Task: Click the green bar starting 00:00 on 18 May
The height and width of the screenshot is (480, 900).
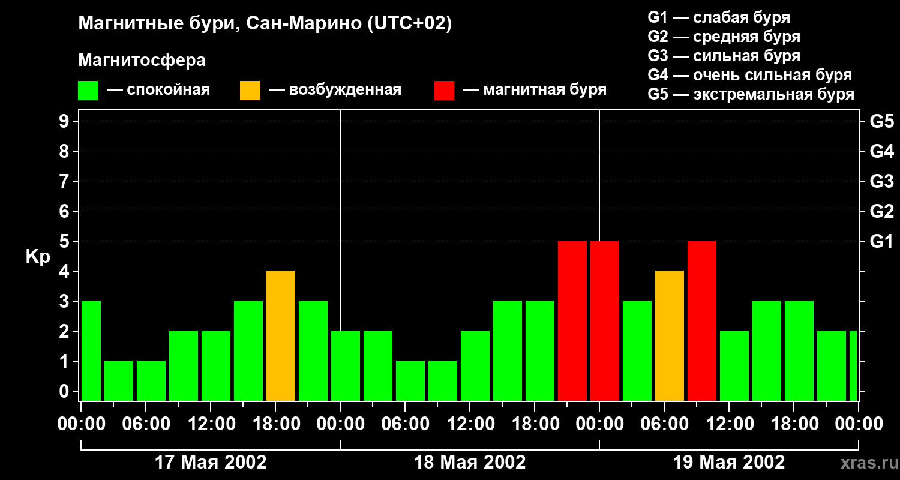Action: 346,365
